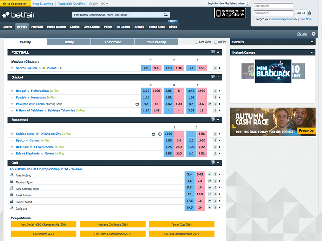Open info icon for Santos Laguna match
Viewport: 322px width, 241px height.
[x=215, y=68]
